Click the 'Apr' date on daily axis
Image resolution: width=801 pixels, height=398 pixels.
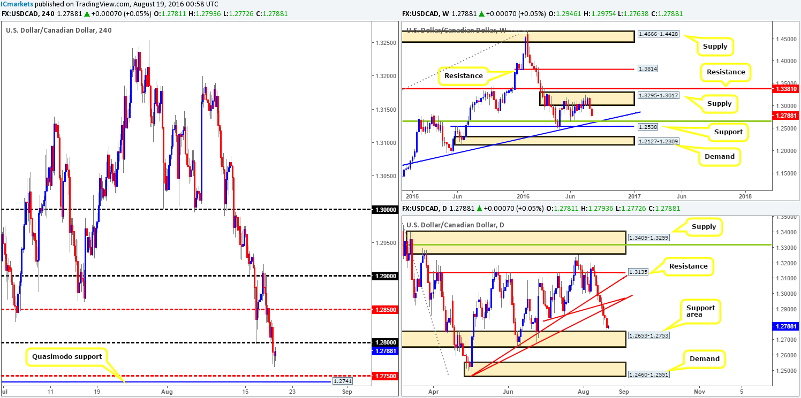[x=433, y=392]
